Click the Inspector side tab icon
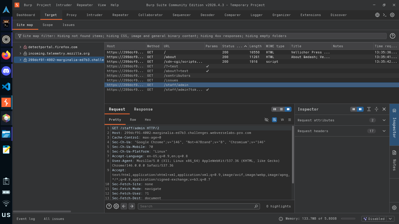The width and height of the screenshot is (399, 224). click(x=394, y=111)
